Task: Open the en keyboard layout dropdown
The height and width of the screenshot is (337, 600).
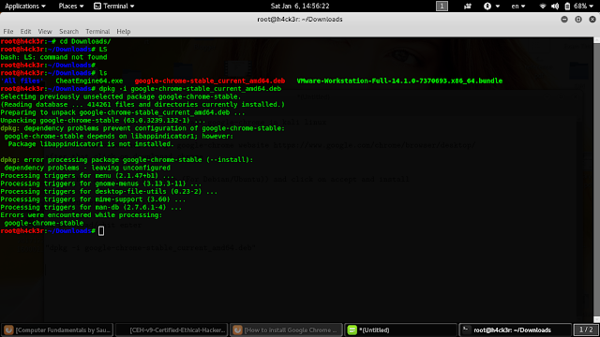Action: pos(518,7)
